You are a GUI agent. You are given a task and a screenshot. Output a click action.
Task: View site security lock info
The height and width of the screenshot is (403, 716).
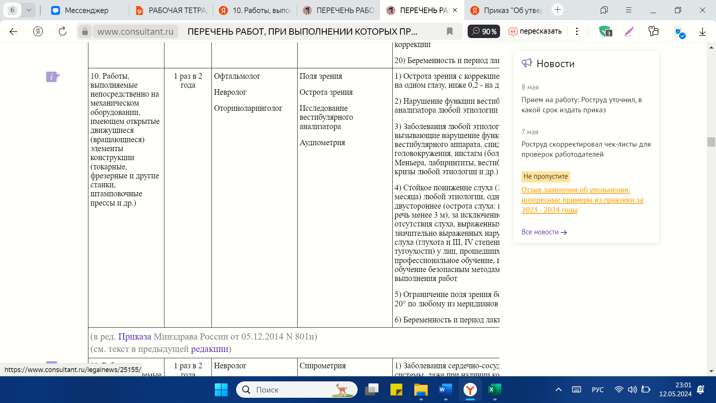coord(85,32)
